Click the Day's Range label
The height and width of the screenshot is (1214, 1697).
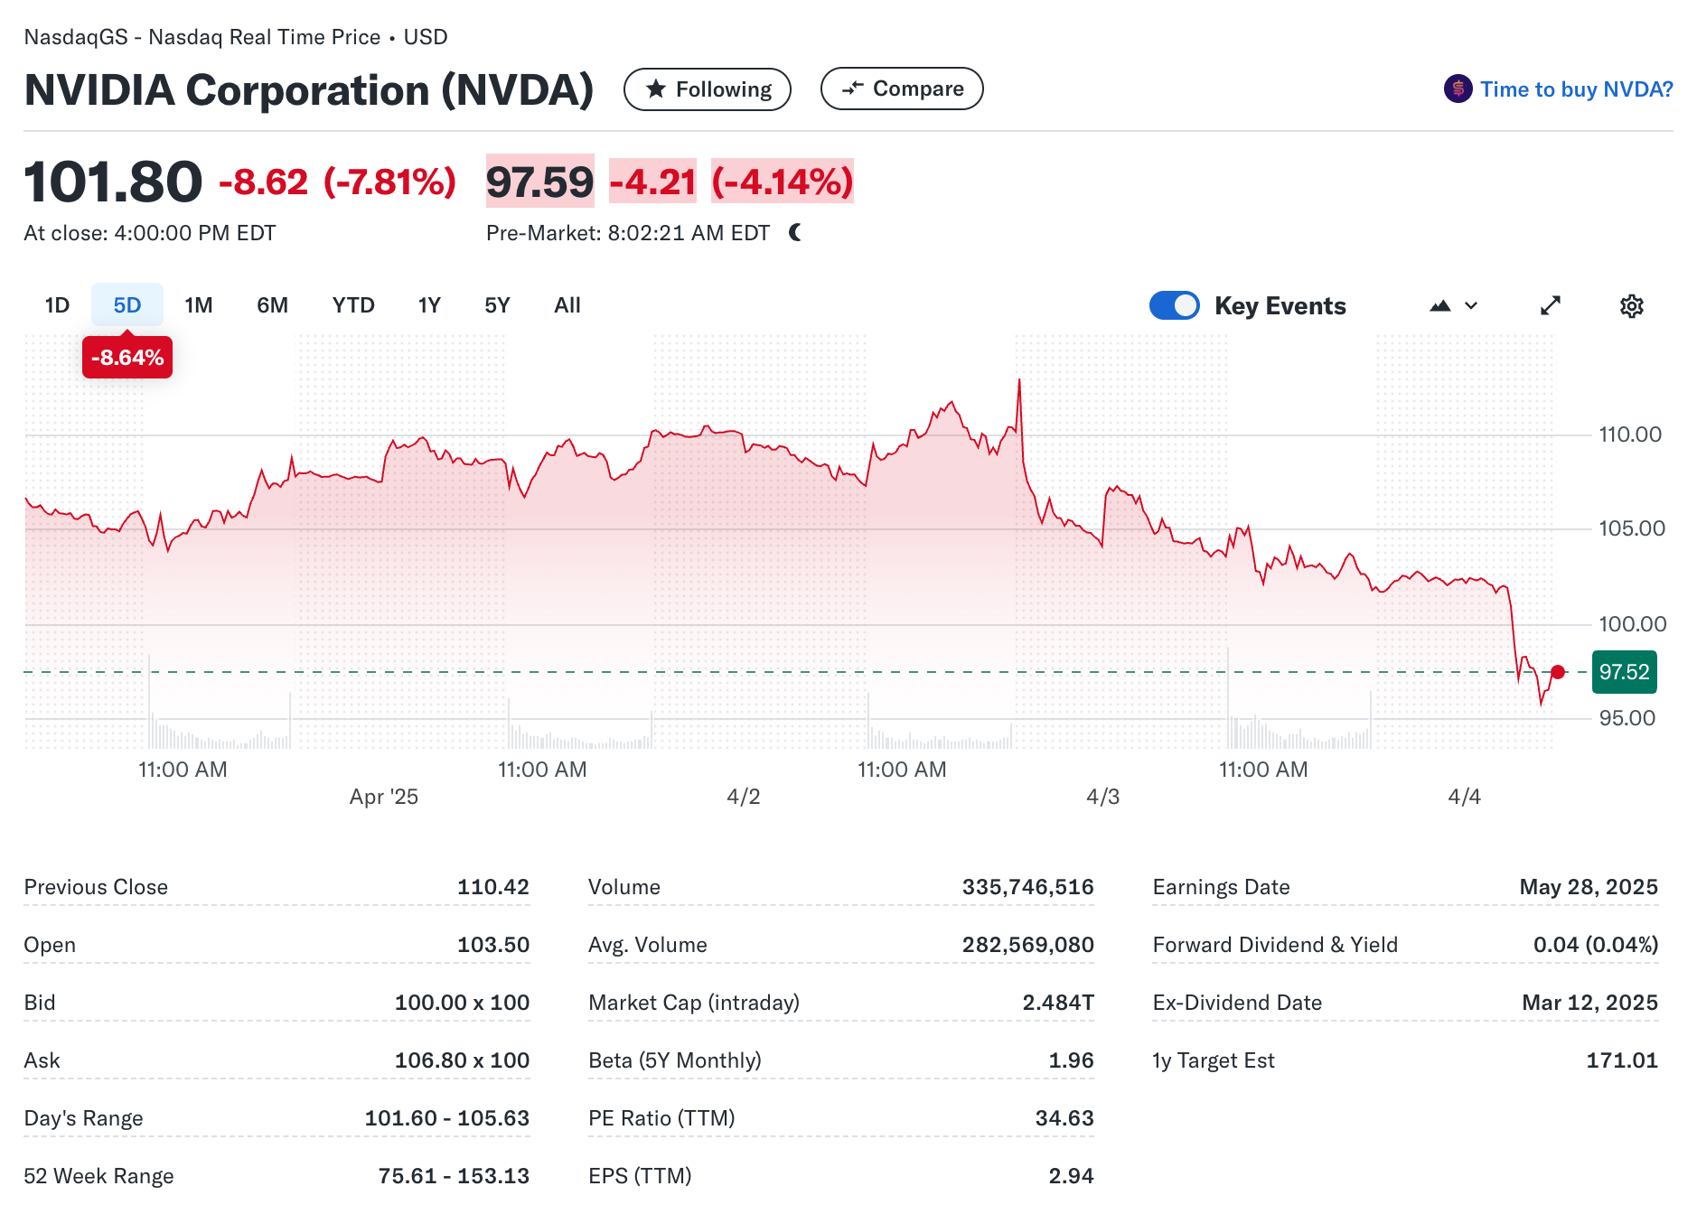point(83,1118)
